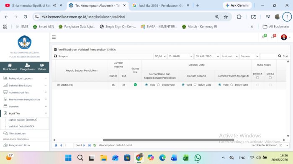Open Jumlah Per Halaman dropdown
293x164 pixels.
284,145
